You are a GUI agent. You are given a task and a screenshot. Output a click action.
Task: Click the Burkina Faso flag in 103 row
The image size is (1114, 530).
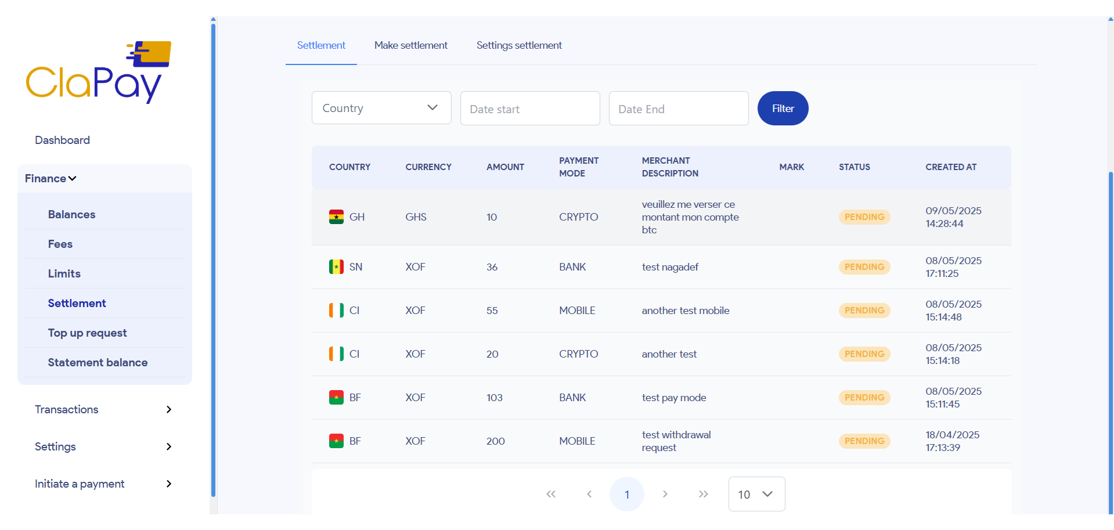click(336, 398)
